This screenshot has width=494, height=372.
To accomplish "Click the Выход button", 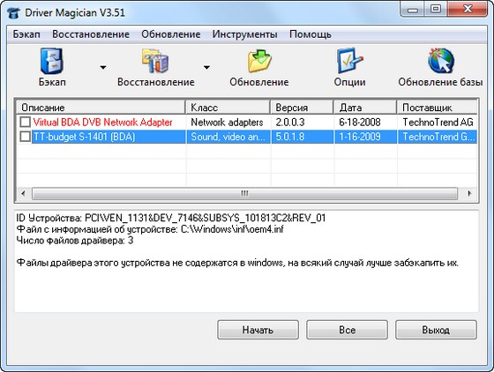I will (x=436, y=330).
